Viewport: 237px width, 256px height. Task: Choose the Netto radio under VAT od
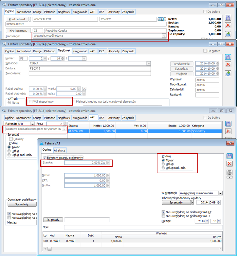pyautogui.click(x=9, y=103)
